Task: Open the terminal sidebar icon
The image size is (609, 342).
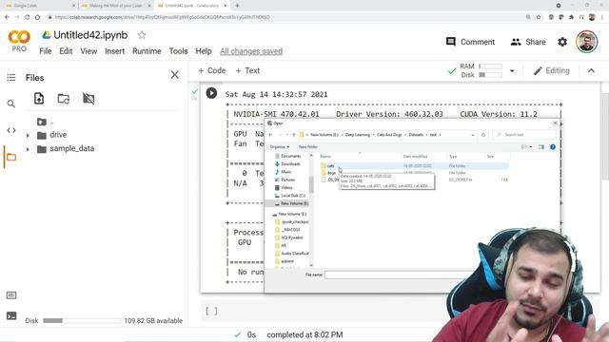Action: pos(11,315)
